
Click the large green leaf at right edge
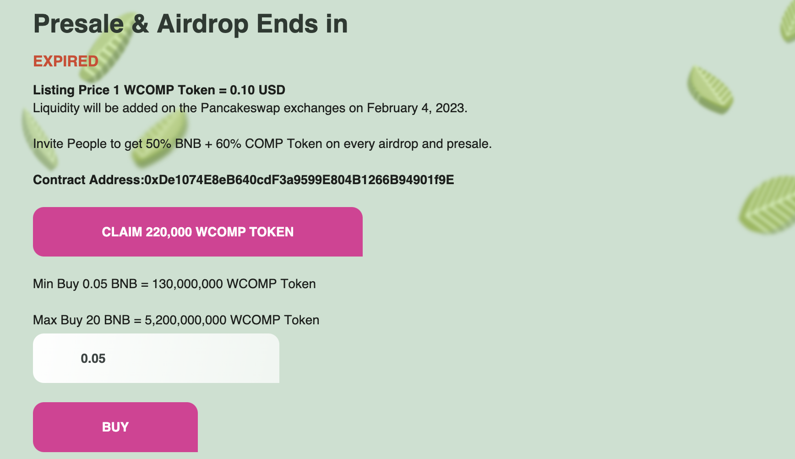click(768, 205)
